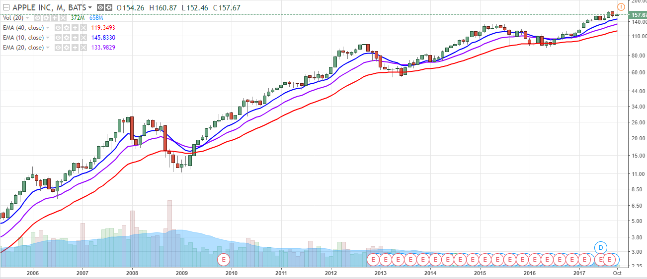Hide the EMA (20, close) line via eye icon
647x279 pixels.
(58, 48)
